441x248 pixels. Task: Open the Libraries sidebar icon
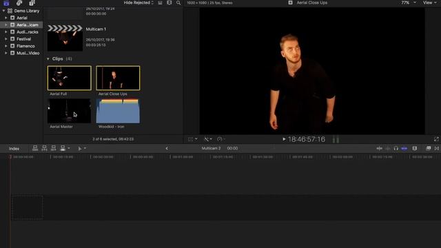6,3
